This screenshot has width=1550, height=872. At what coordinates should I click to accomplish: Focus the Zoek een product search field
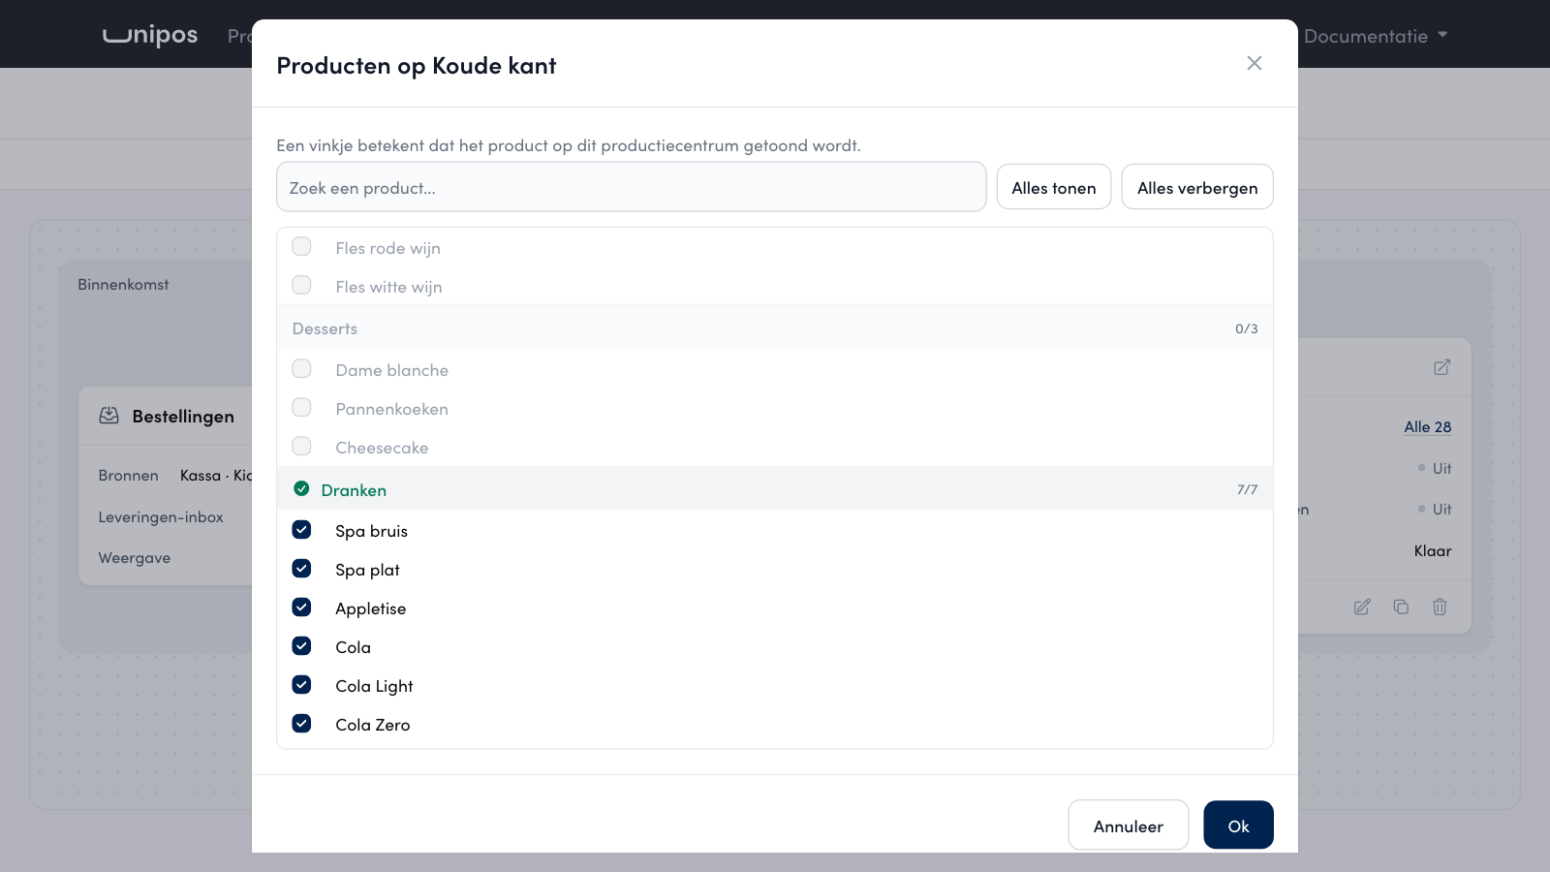tap(632, 187)
